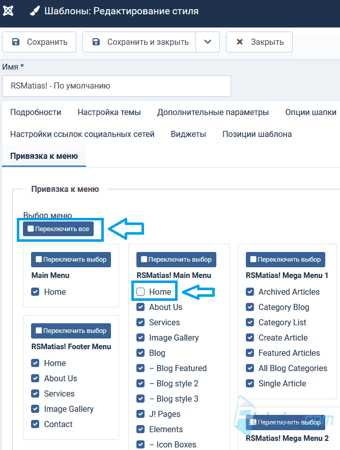Screen dimensions: 340x450
Task: Toggle selection for RSMatias! Footer Menu group
Action: point(71,330)
